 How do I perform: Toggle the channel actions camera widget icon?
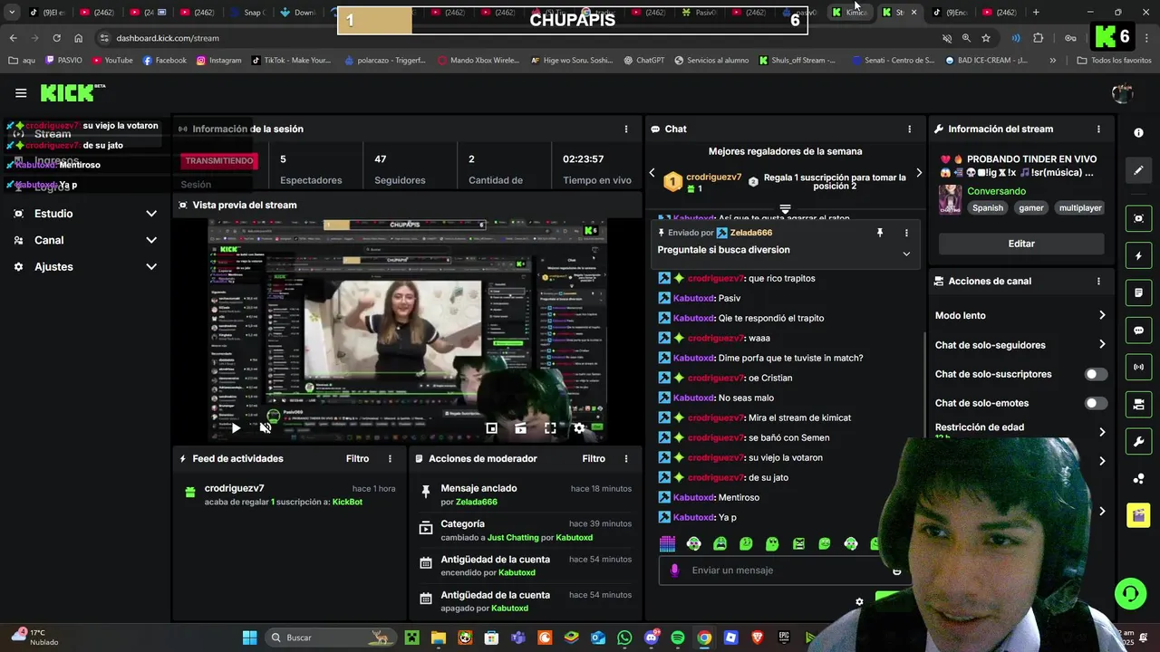1139,404
